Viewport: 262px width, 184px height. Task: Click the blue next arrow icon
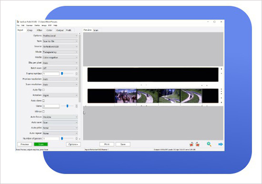coord(221,144)
